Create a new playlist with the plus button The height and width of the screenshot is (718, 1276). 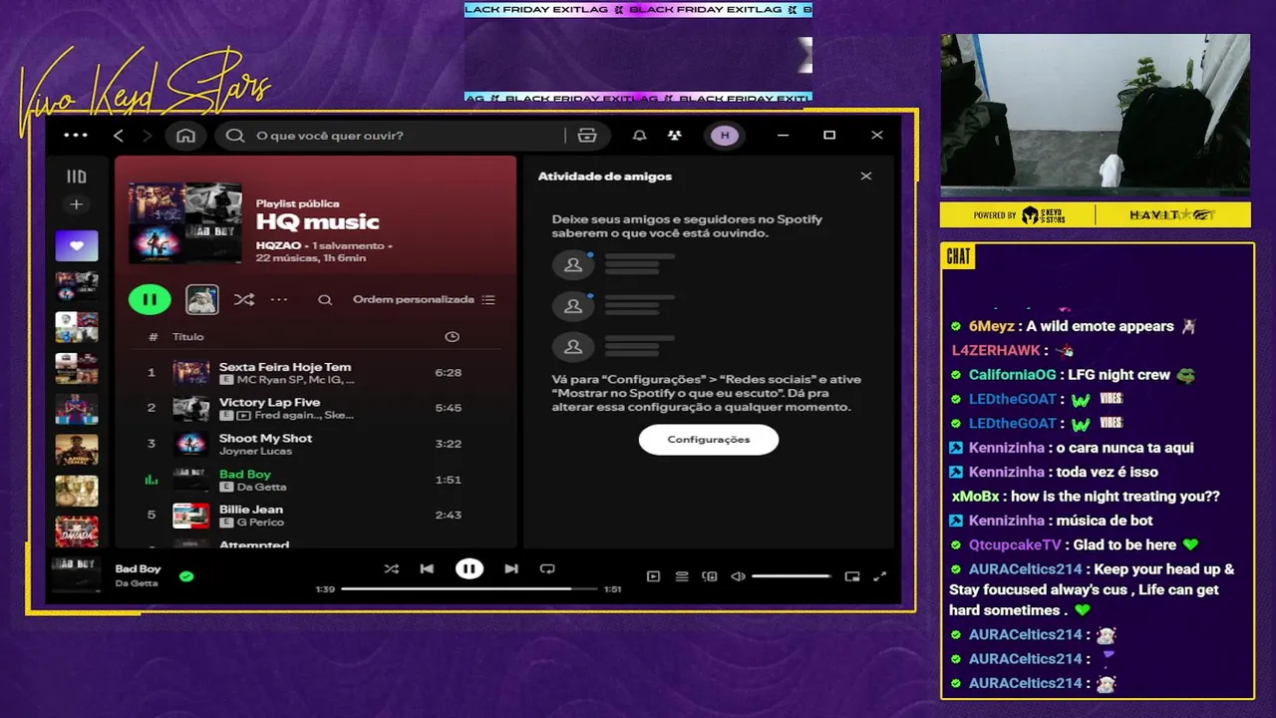(76, 204)
